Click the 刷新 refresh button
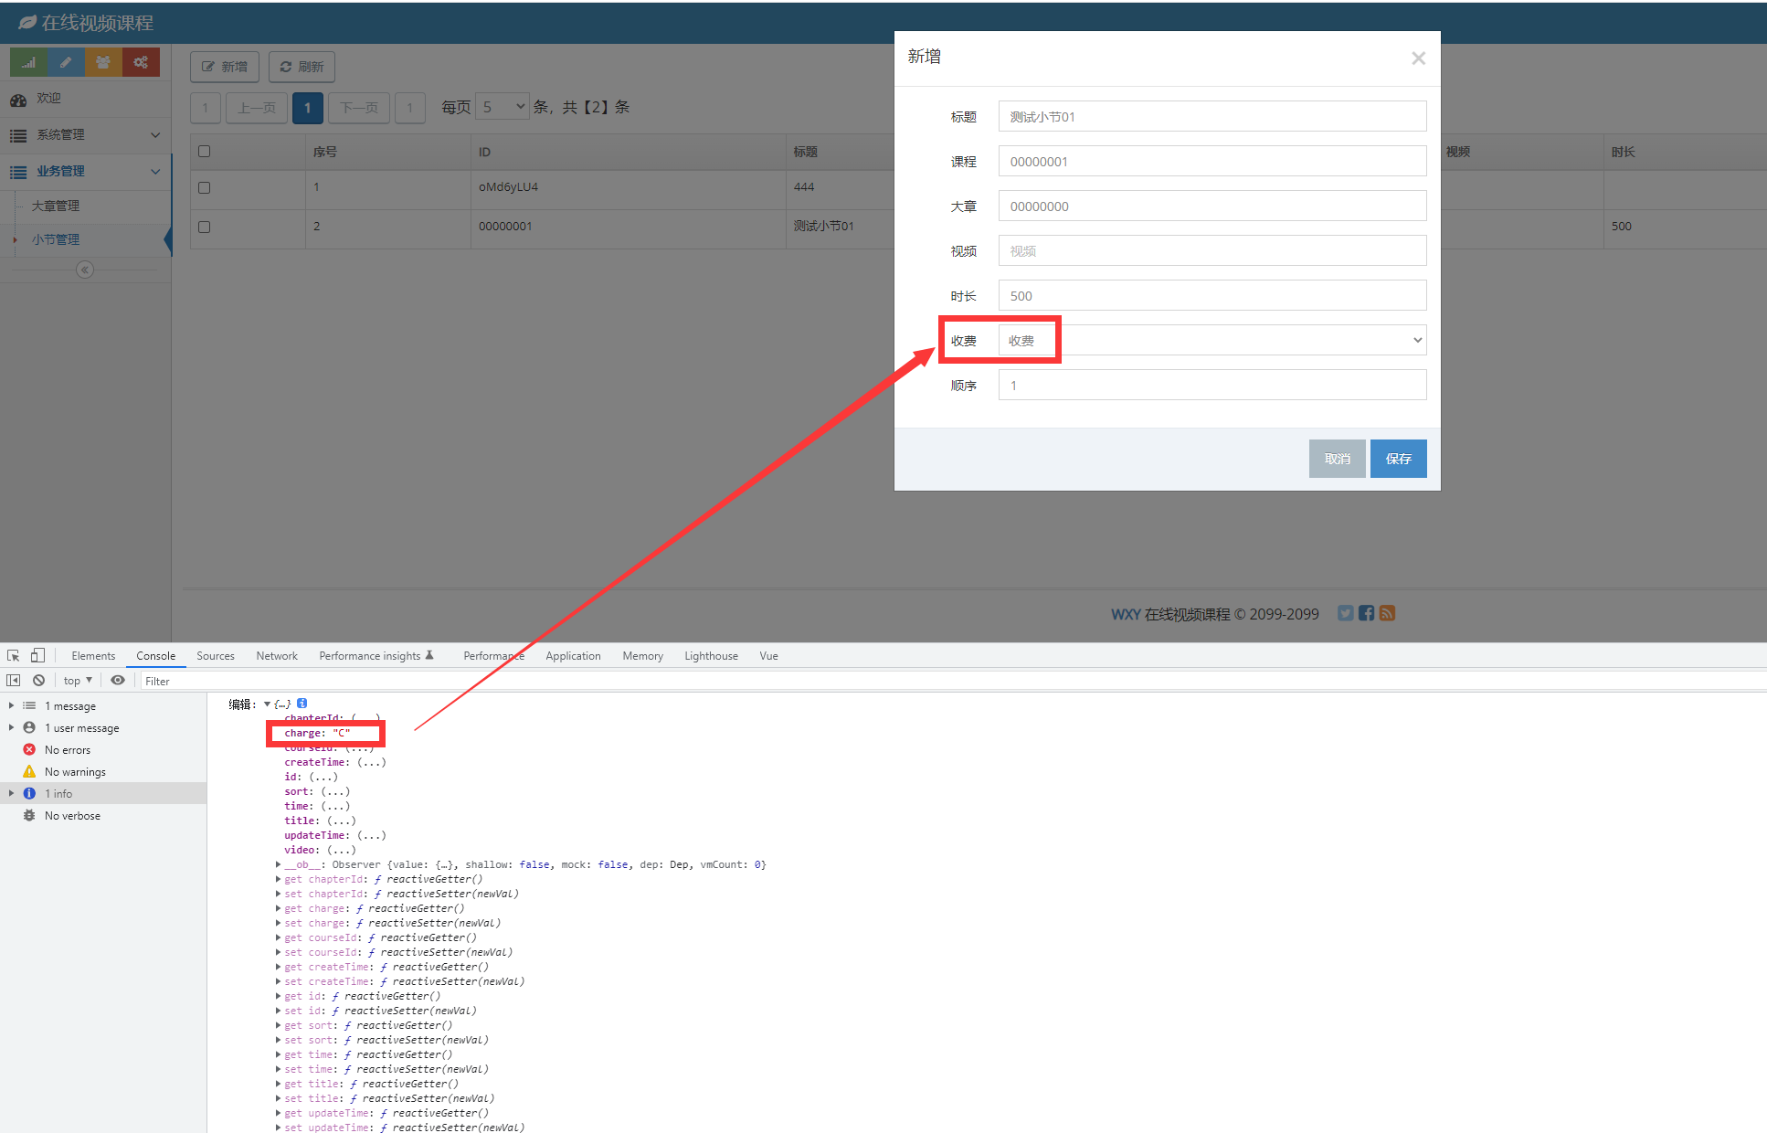This screenshot has height=1133, width=1767. pyautogui.click(x=302, y=67)
